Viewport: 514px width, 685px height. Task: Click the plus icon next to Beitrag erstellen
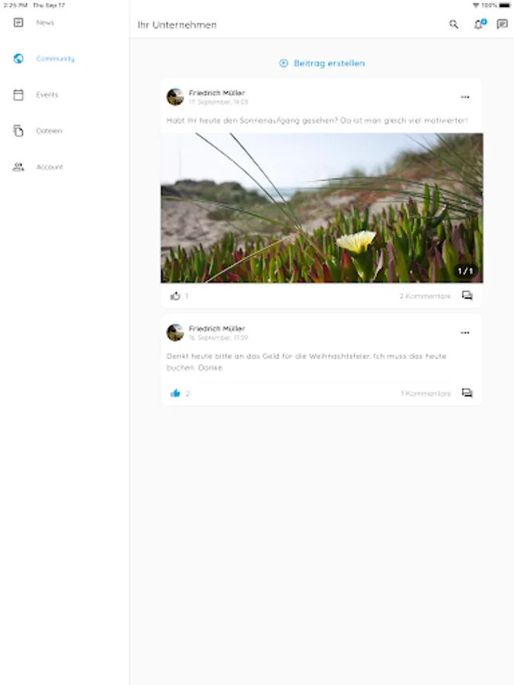point(284,63)
